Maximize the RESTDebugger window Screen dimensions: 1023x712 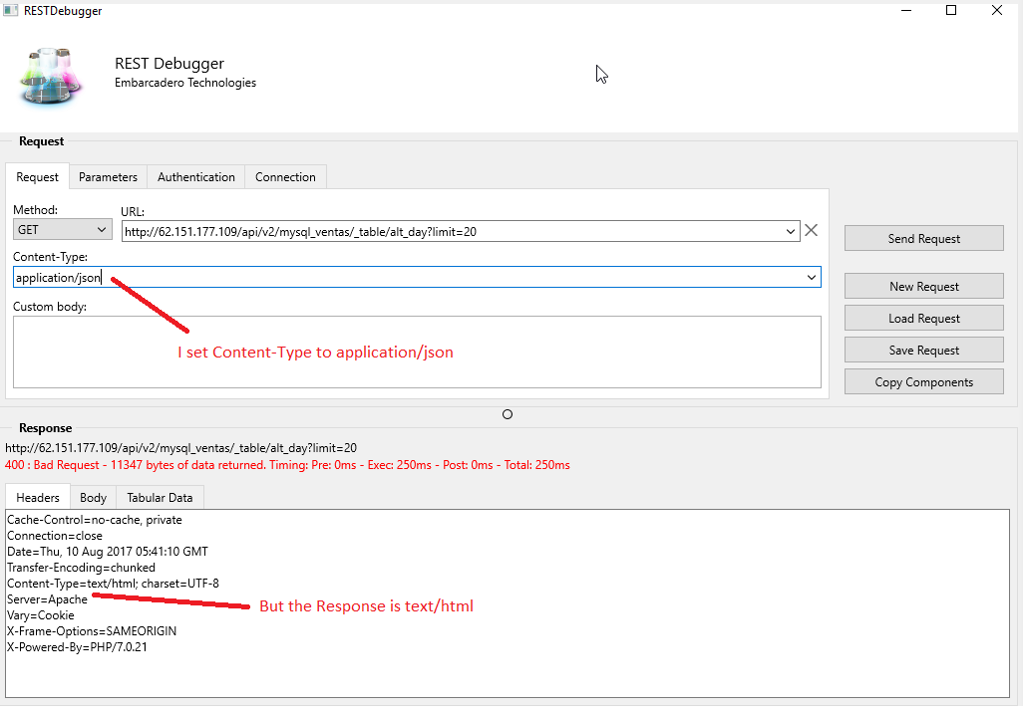(x=951, y=10)
